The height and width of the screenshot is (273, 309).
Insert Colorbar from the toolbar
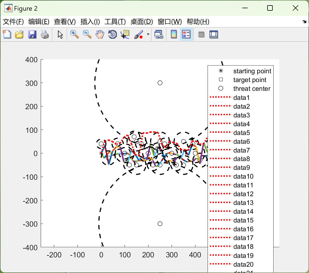(x=174, y=34)
